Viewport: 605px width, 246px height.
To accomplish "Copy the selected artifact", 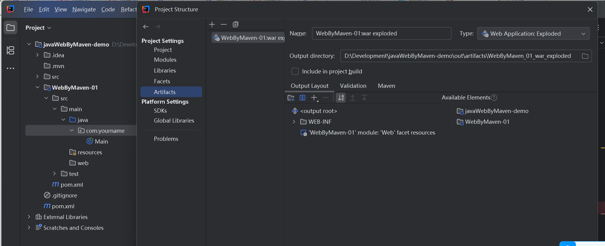I will coord(236,24).
